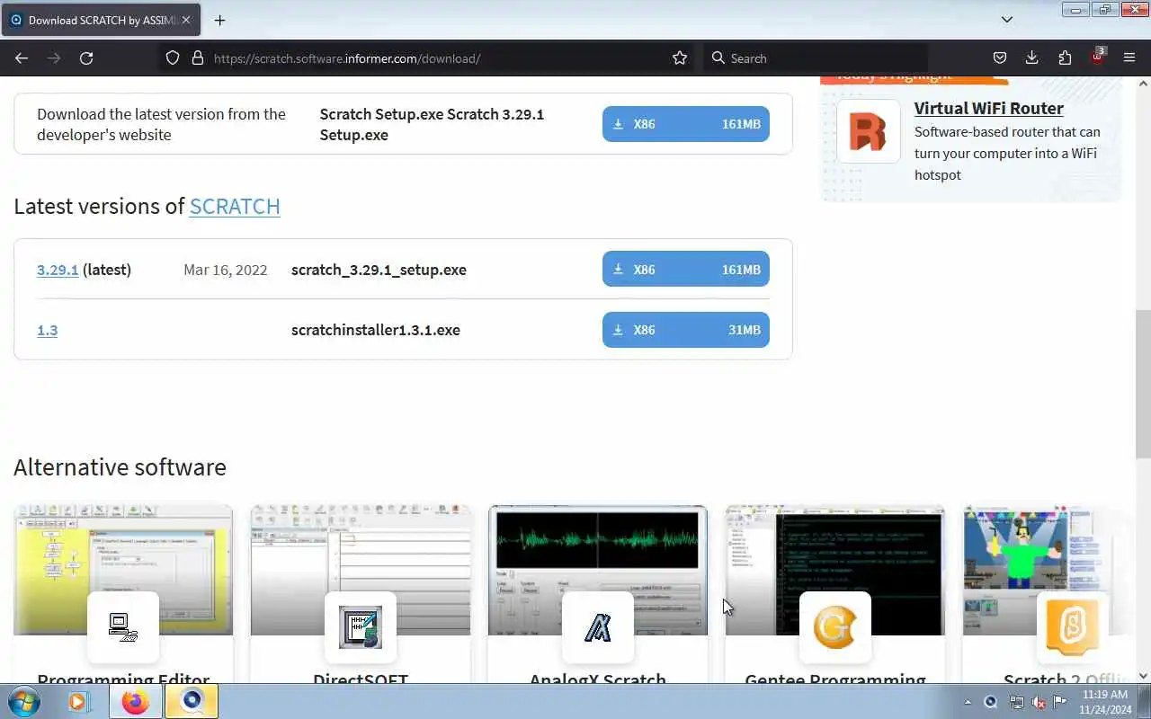
Task: Open the DirectSOFT screenshot thumbnail
Action: tap(361, 570)
